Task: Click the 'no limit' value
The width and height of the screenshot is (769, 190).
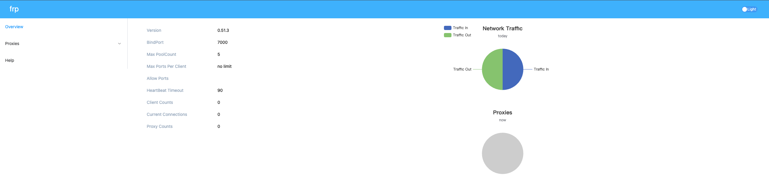Action: tap(225, 66)
